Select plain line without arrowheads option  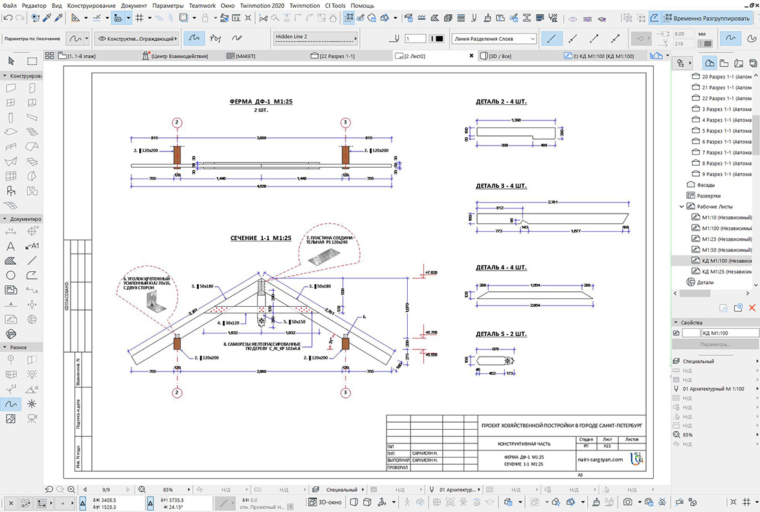(x=552, y=38)
